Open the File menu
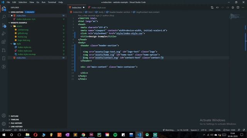The width and height of the screenshot is (247, 138). tap(8, 2)
